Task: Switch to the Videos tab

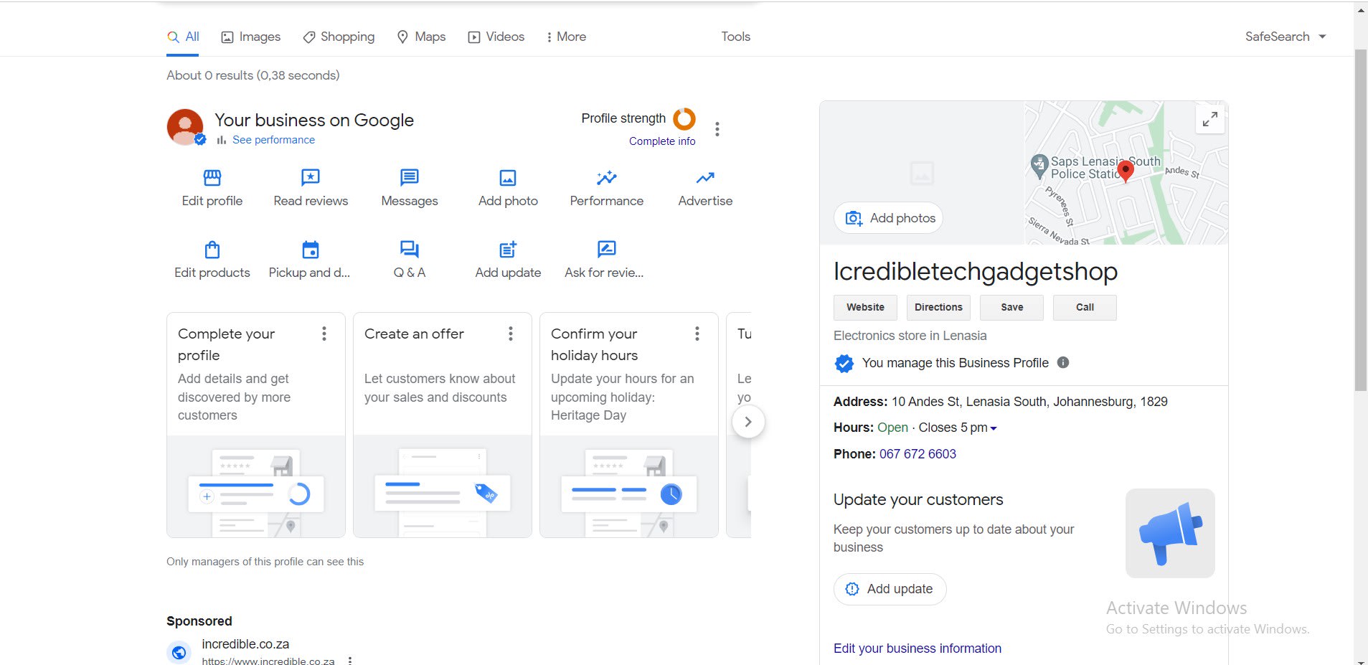Action: [x=496, y=37]
